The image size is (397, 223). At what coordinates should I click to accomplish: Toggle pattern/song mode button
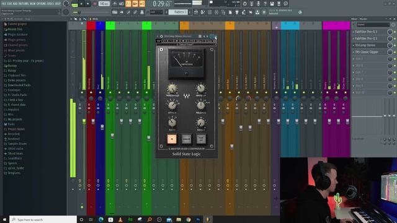(74, 4)
